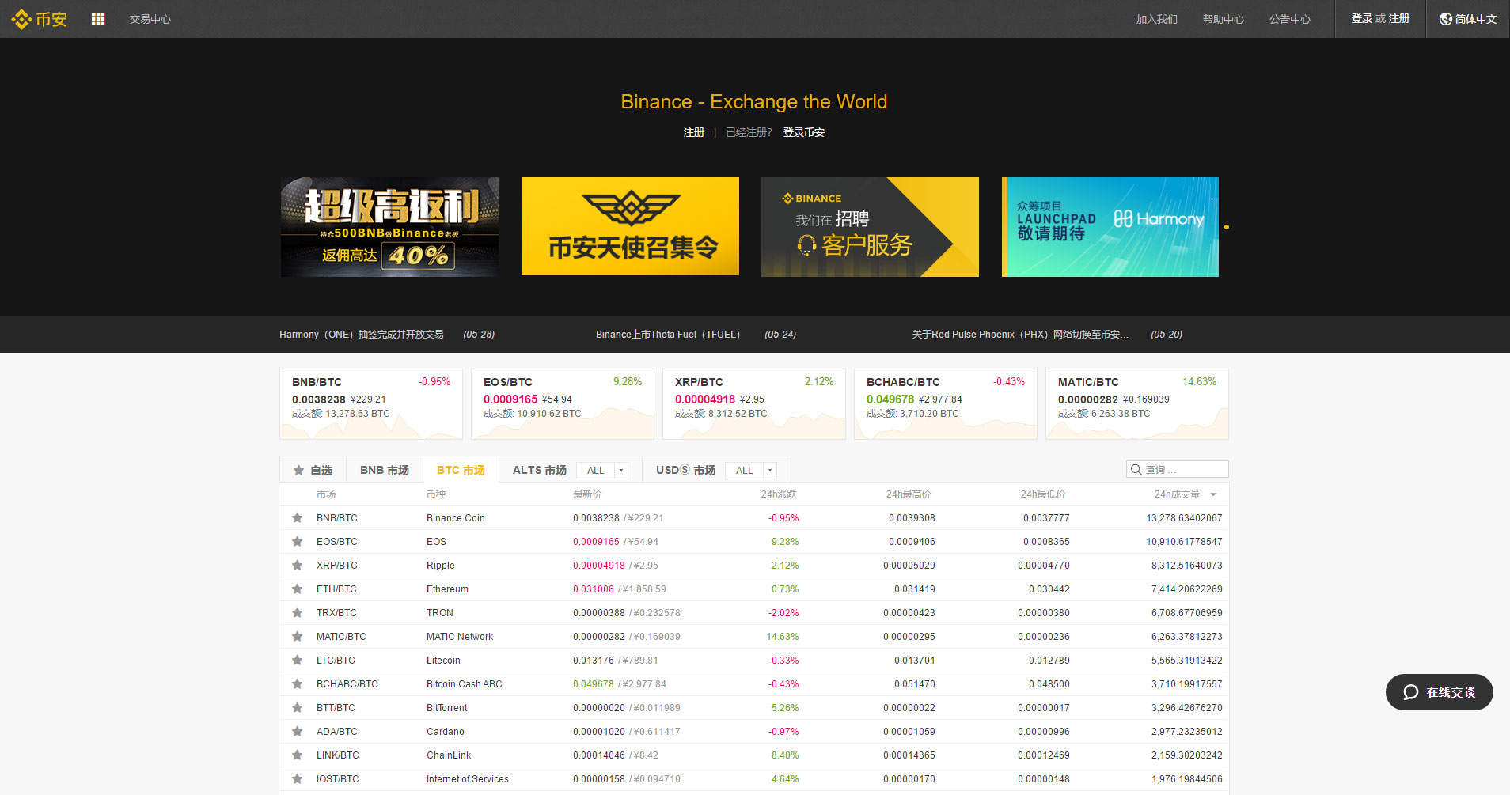Sort by 24h最高价 column header
1510x795 pixels.
click(908, 494)
